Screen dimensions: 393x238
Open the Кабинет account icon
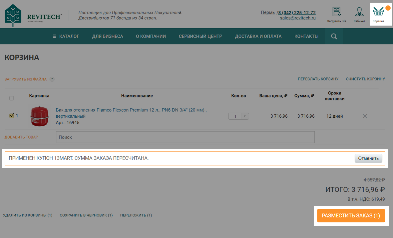click(x=359, y=15)
